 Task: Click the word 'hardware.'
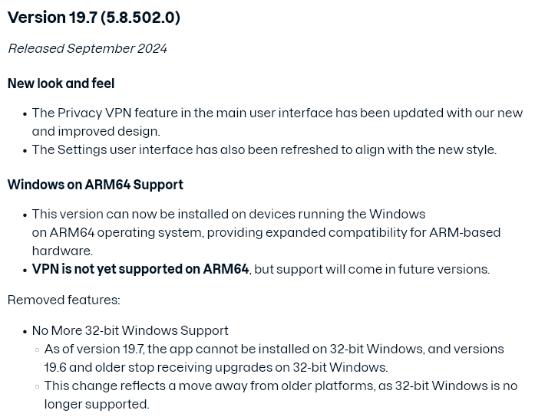point(62,251)
